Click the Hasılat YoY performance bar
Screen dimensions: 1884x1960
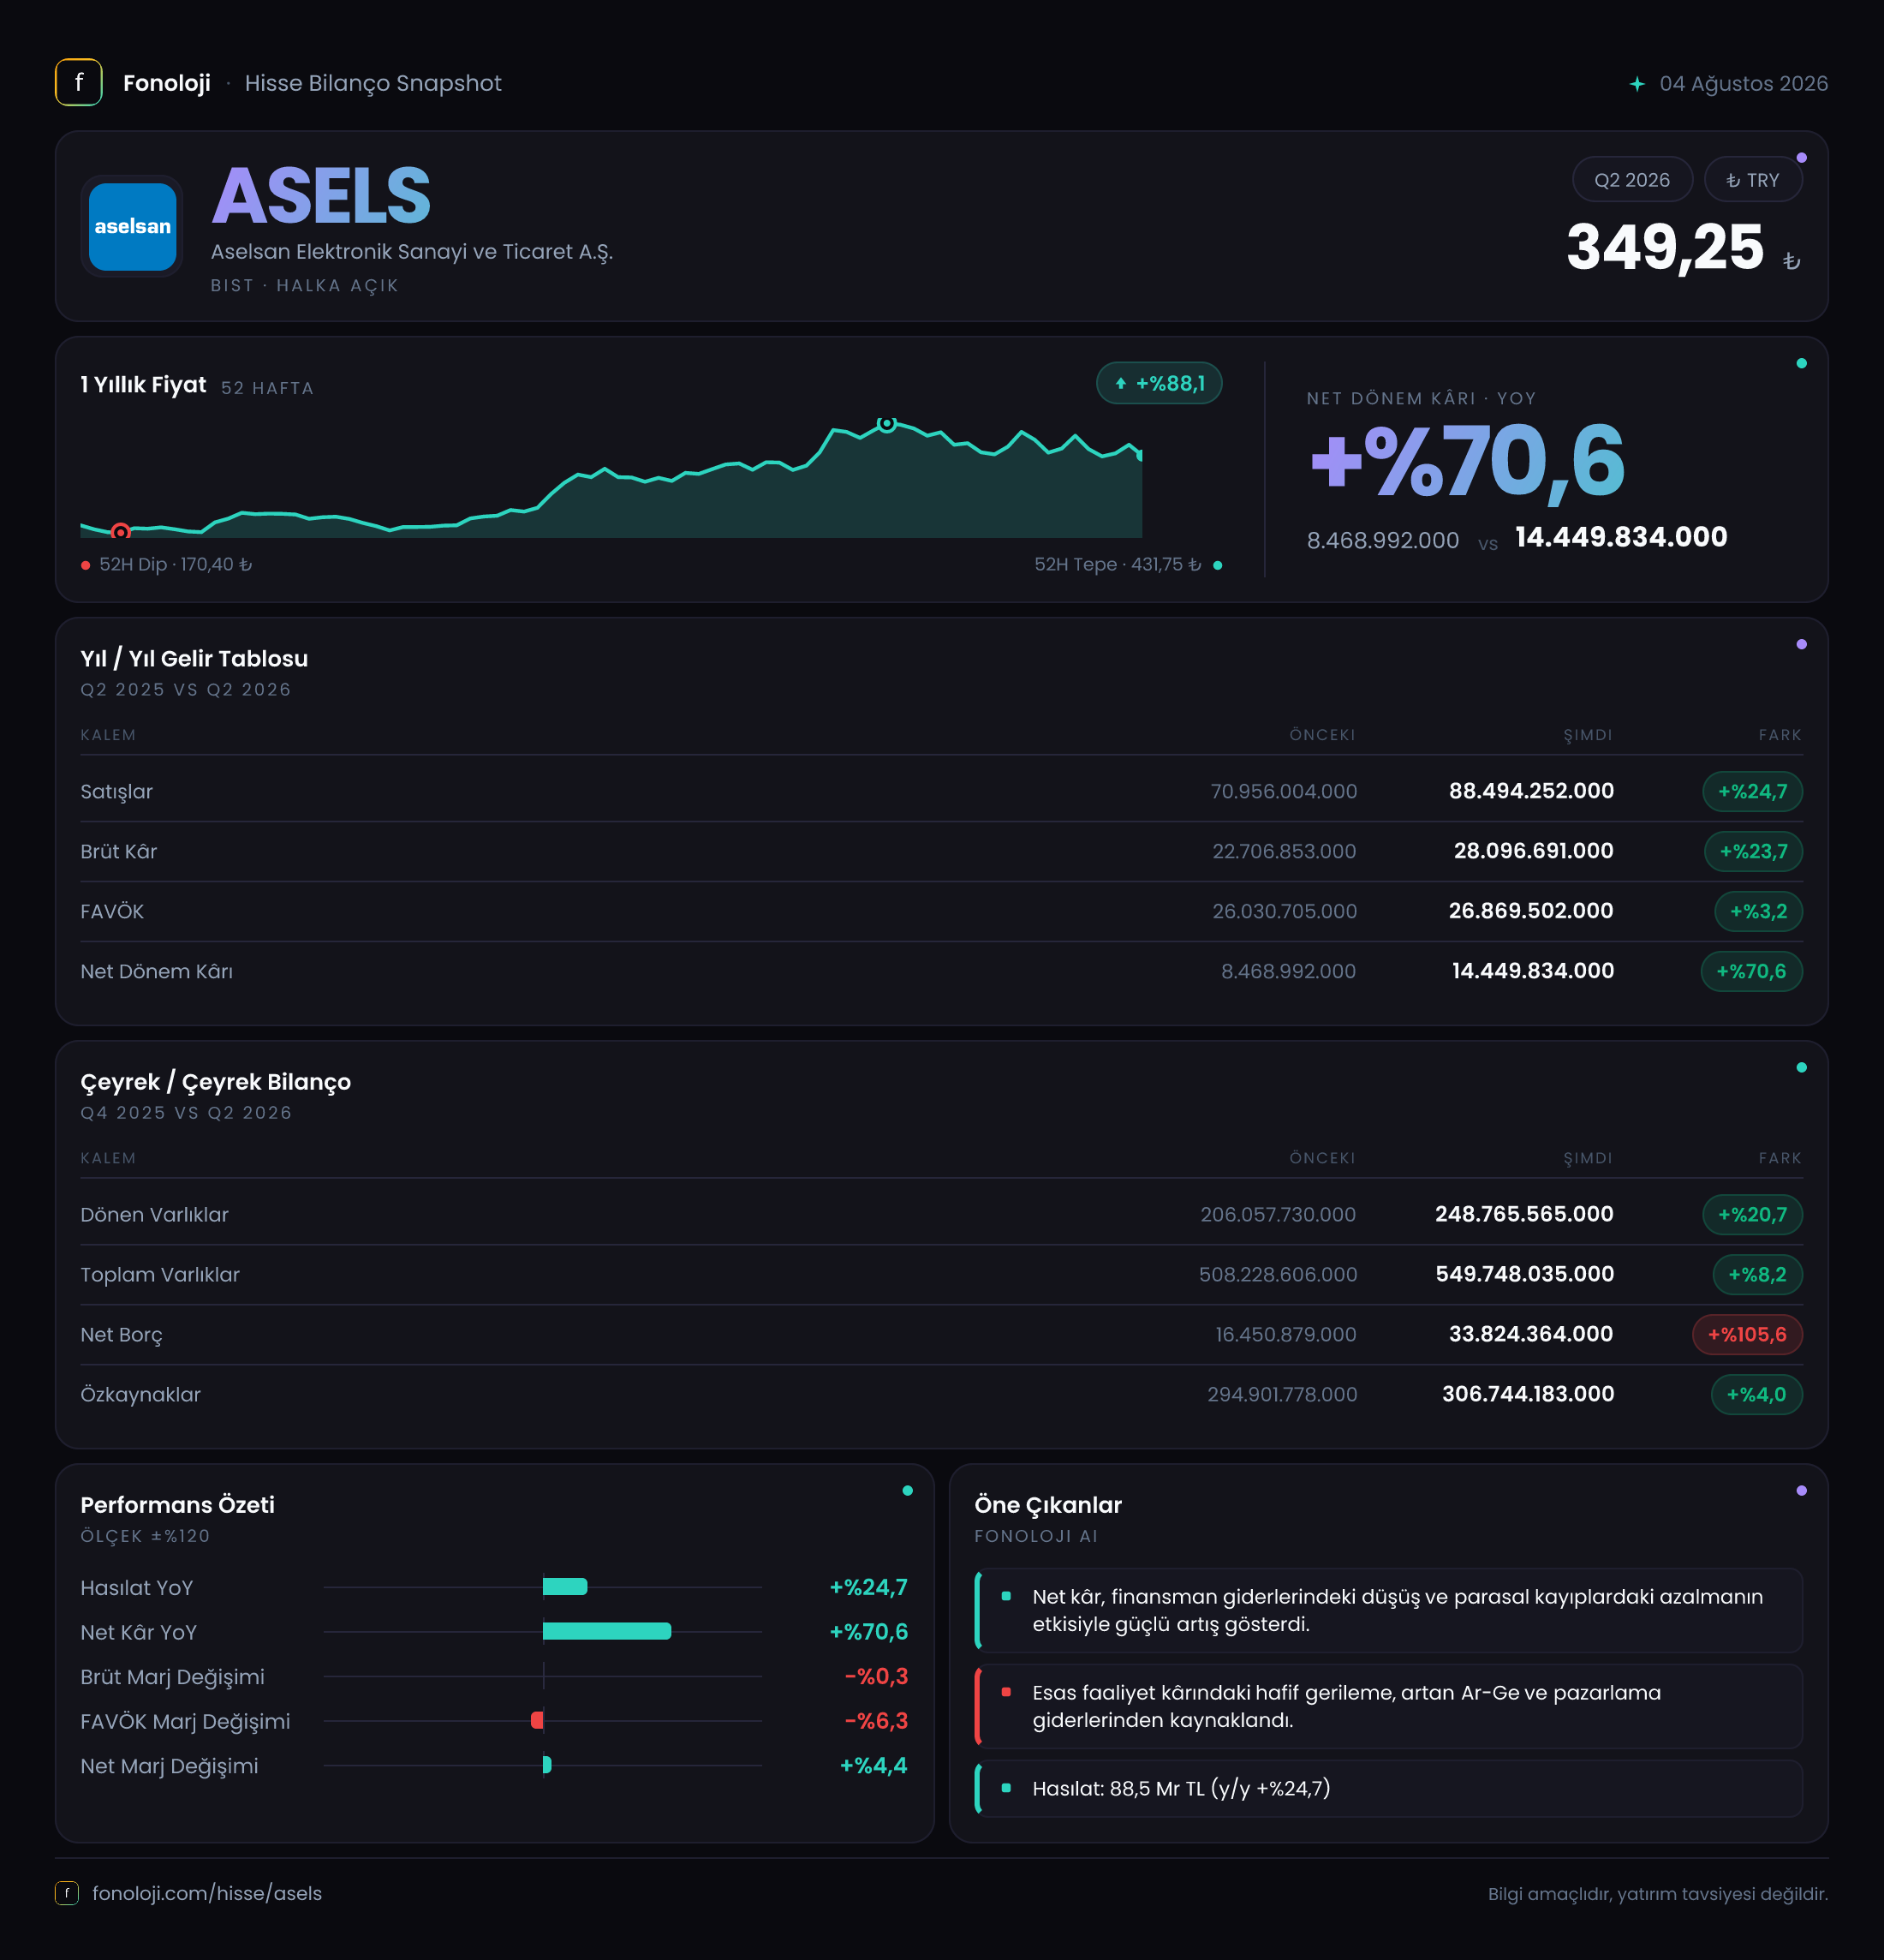564,1586
